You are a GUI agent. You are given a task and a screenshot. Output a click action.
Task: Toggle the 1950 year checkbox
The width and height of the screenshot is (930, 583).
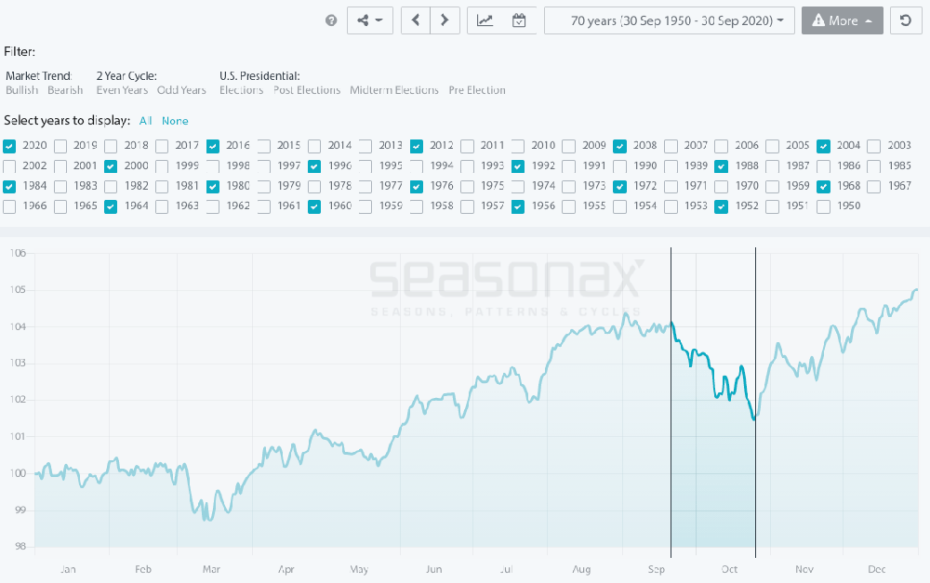click(823, 207)
